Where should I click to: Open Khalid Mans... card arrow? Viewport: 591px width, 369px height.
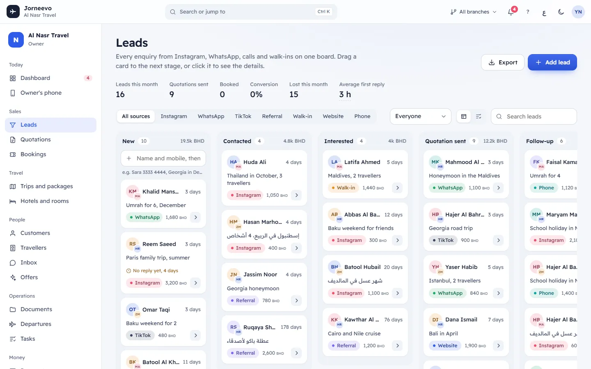tap(196, 217)
